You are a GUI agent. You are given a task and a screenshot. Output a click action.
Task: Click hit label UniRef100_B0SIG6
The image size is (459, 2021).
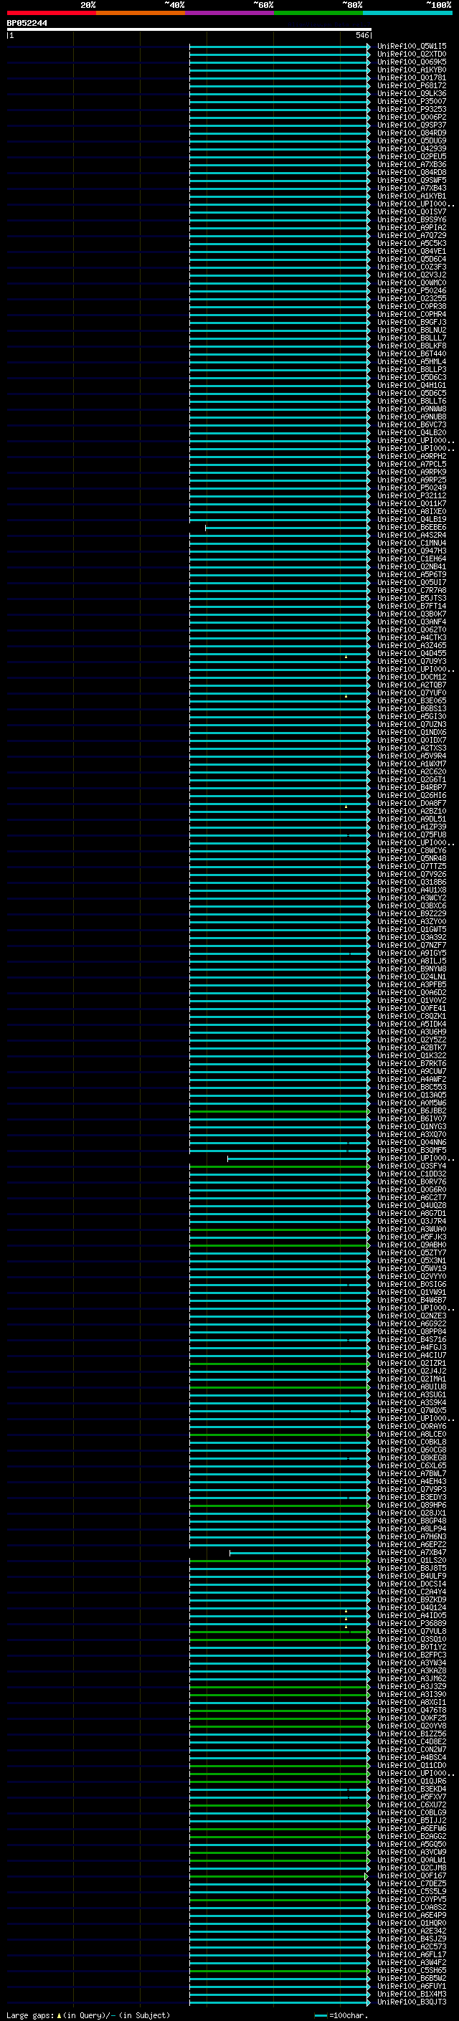411,1284
